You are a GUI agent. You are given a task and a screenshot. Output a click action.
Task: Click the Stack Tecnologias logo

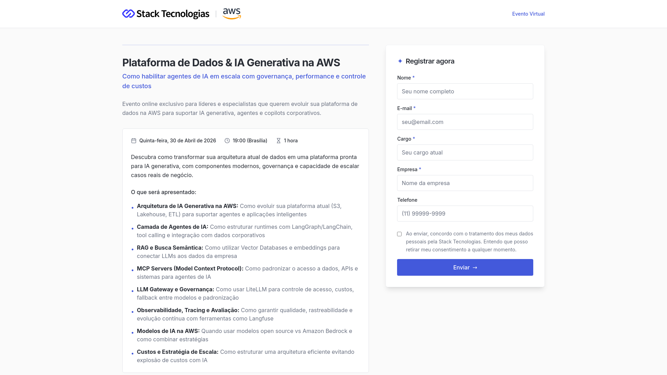click(x=166, y=14)
